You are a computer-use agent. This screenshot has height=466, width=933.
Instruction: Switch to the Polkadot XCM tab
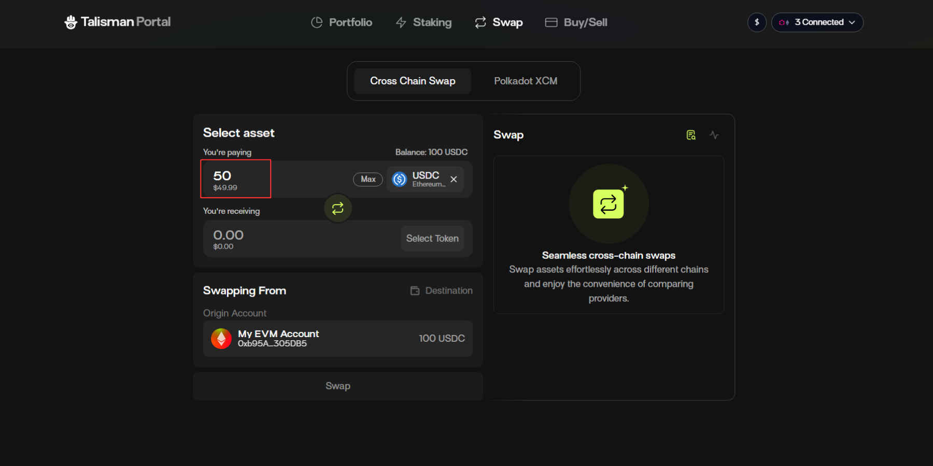[x=525, y=81]
